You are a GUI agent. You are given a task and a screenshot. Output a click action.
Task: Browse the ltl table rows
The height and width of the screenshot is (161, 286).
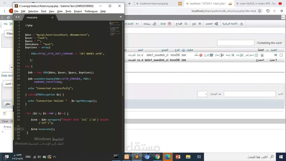[252, 55]
